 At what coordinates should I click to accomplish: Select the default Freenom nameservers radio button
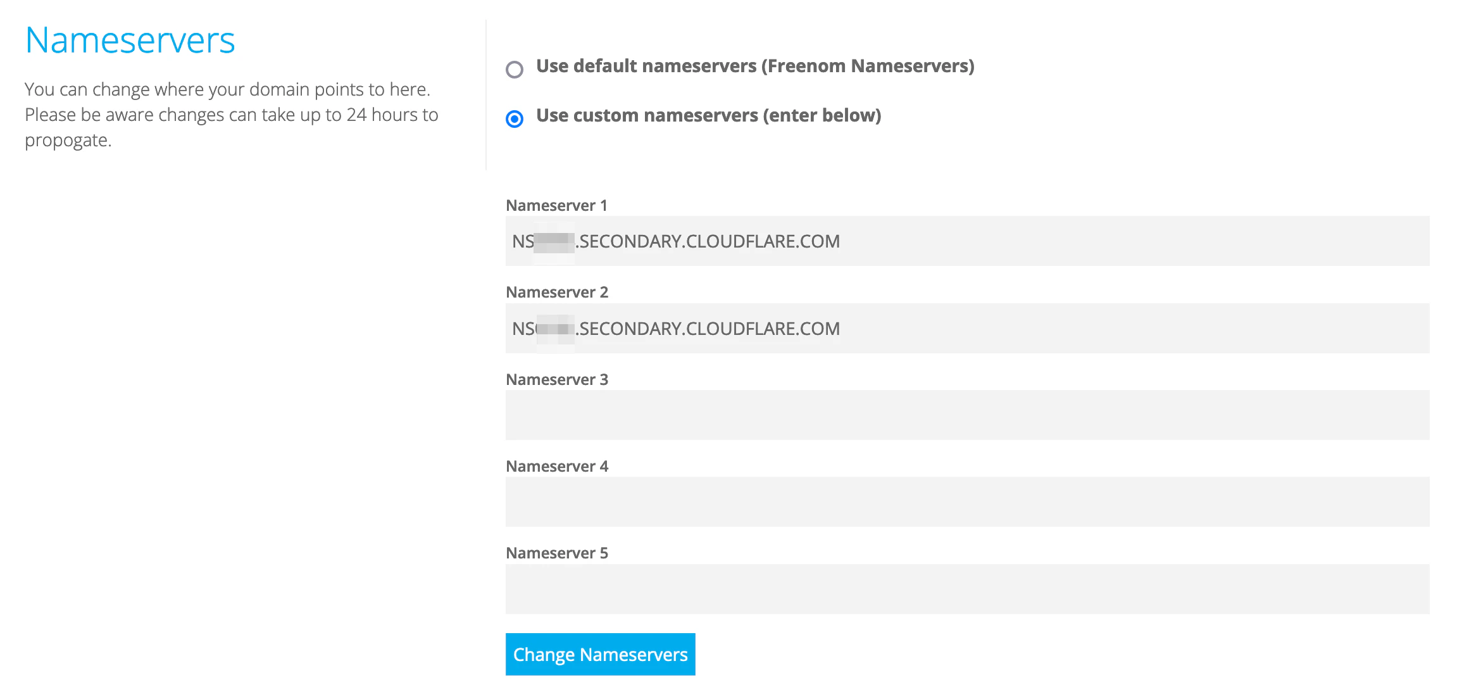tap(515, 69)
